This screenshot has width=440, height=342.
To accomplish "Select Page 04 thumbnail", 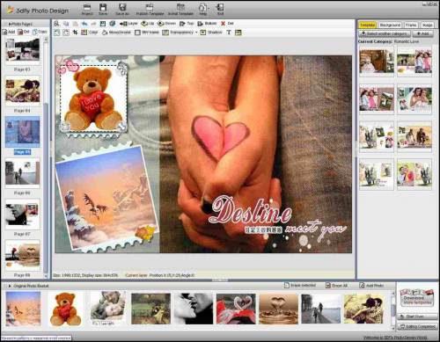I will [22, 91].
